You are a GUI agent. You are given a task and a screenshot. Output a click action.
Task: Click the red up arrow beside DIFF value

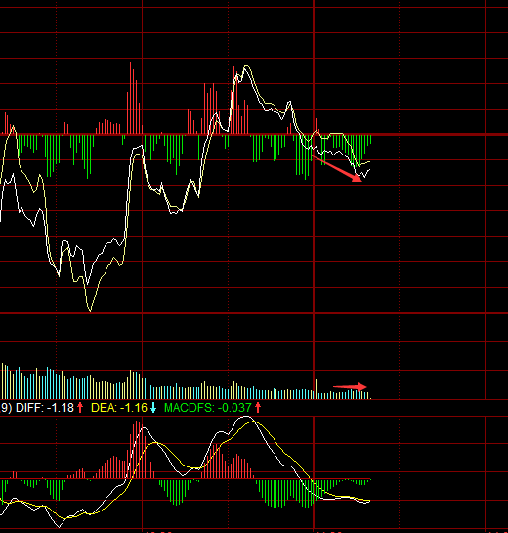(80, 407)
